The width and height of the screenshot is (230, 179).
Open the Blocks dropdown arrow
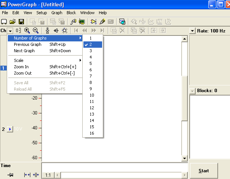(x=192, y=91)
